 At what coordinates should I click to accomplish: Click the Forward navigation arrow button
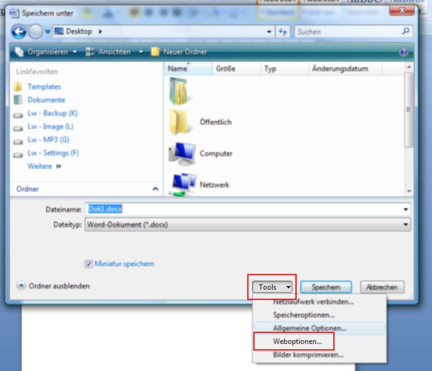tap(35, 31)
